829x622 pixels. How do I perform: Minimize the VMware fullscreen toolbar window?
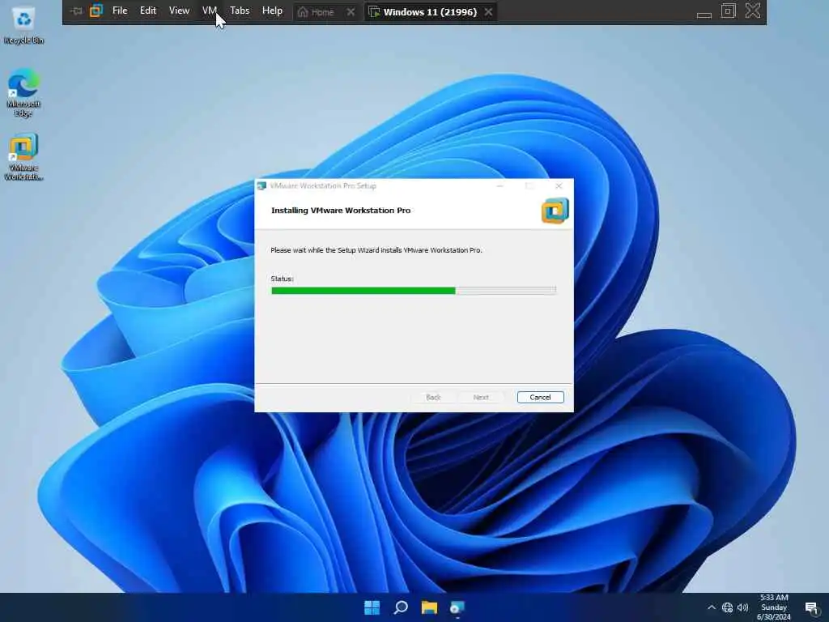coord(704,15)
